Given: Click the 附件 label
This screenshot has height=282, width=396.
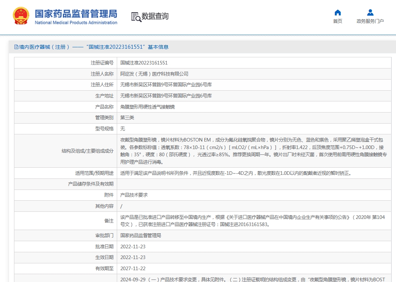Looking at the screenshot, I should tap(109, 195).
